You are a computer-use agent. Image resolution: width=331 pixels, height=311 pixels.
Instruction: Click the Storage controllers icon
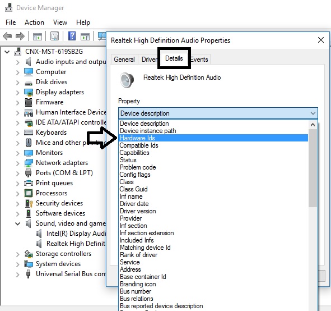(x=29, y=254)
